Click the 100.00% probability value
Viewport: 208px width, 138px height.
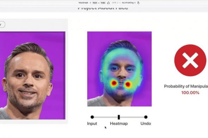[x=190, y=93]
